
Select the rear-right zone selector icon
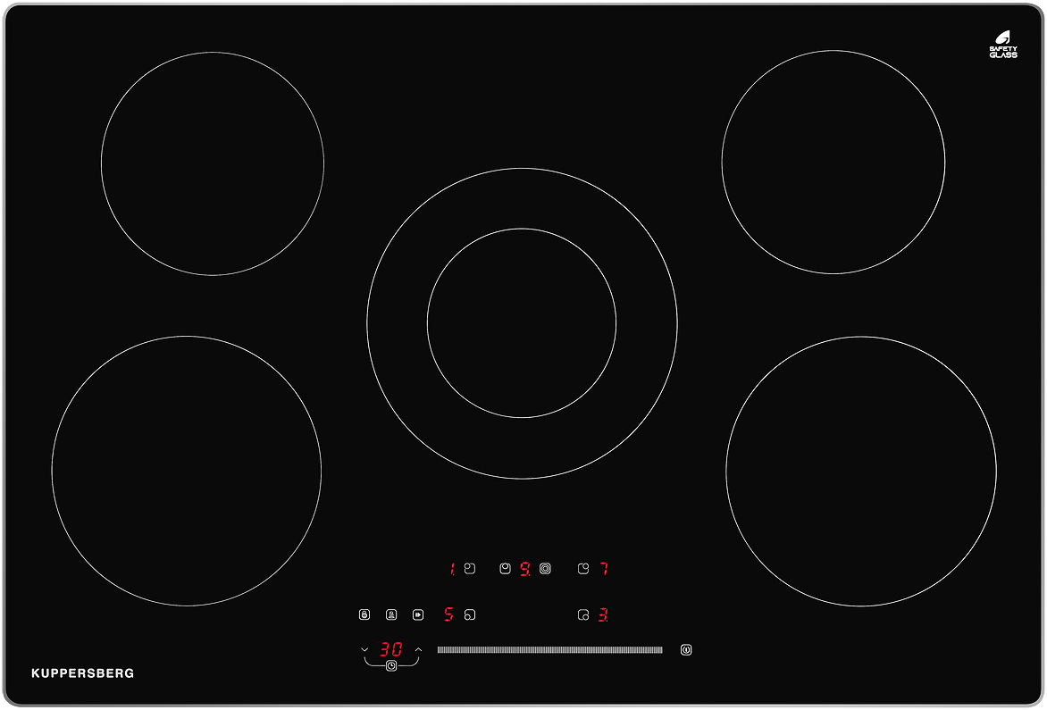pos(583,568)
